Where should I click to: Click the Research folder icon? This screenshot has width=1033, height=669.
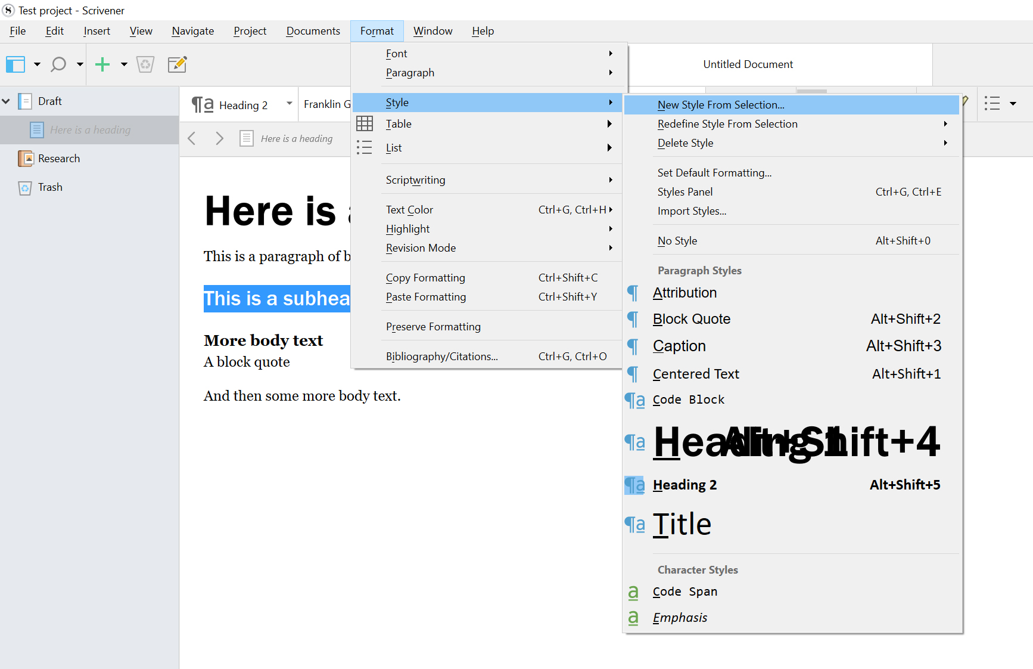(26, 159)
